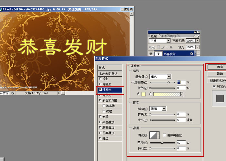Screen dimensions: 226x161
Task: Click lock position move icon
Action: click(167, 47)
